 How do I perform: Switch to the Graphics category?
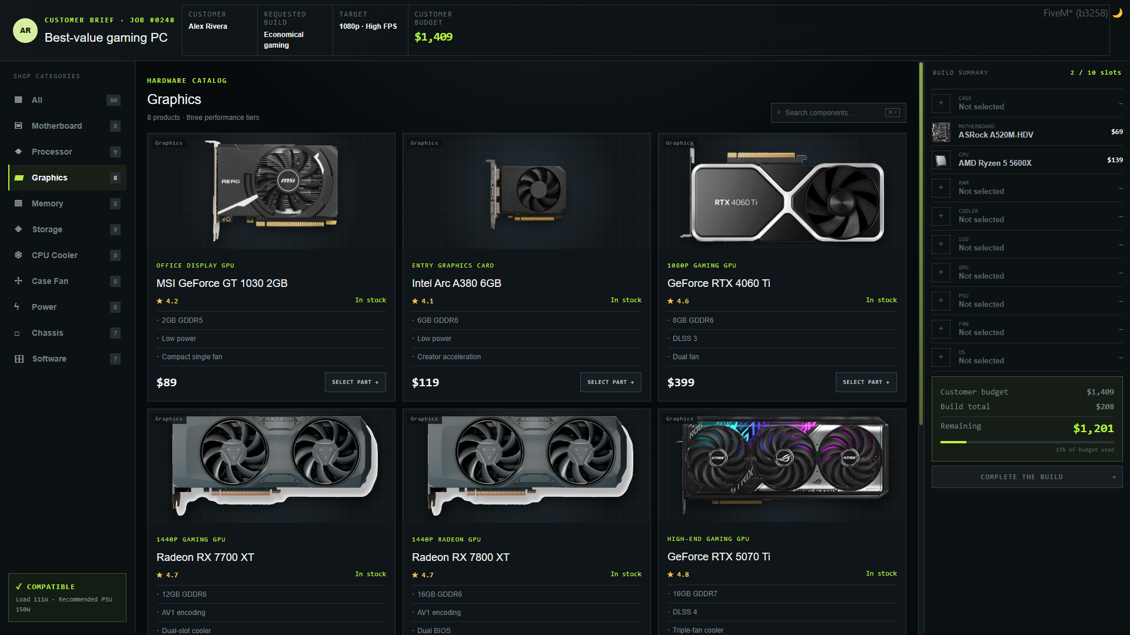[68, 178]
